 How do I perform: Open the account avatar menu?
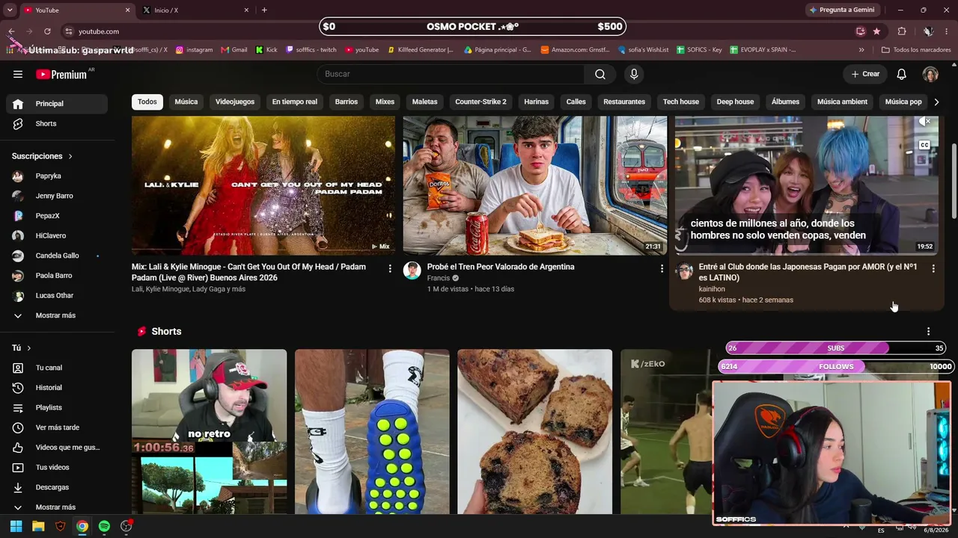click(930, 74)
